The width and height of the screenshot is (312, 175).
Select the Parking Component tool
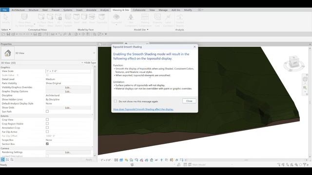(145, 20)
